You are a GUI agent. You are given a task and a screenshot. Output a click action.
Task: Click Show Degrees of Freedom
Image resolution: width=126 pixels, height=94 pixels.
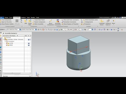[70, 24]
